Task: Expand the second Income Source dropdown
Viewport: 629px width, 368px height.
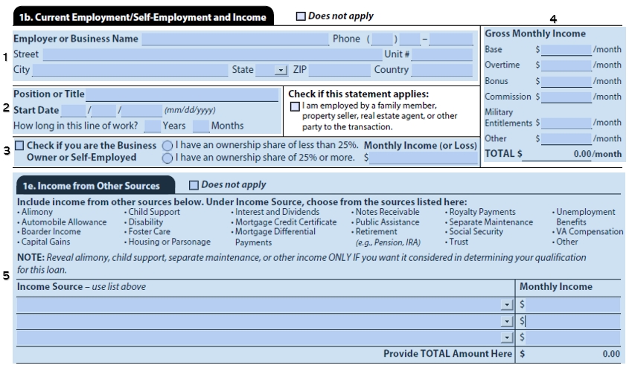Action: tap(508, 322)
